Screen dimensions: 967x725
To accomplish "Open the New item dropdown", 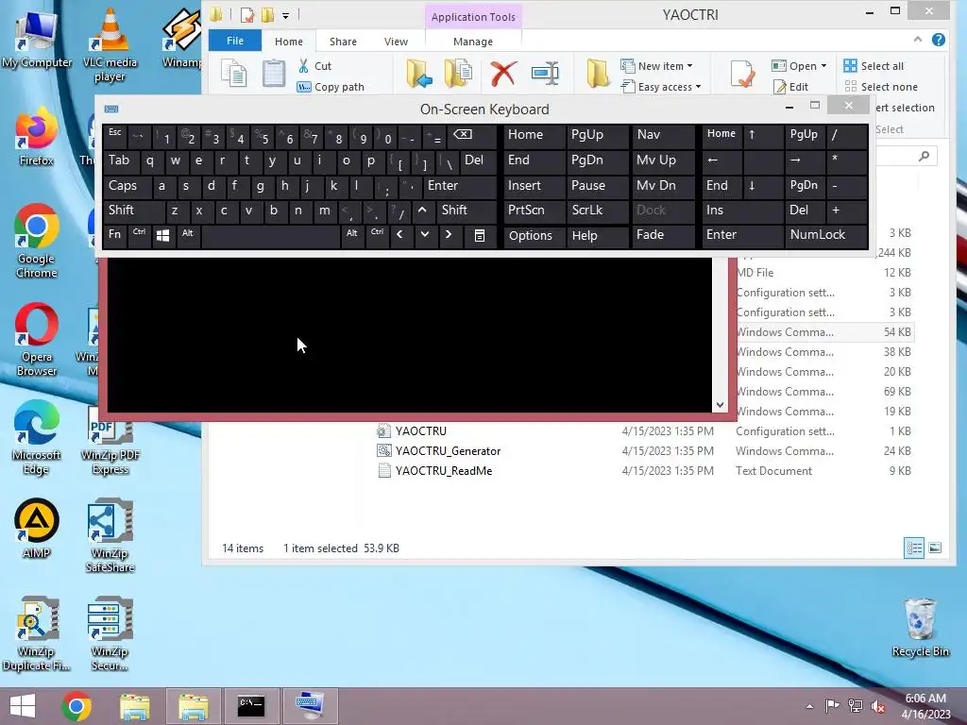I will coord(657,66).
